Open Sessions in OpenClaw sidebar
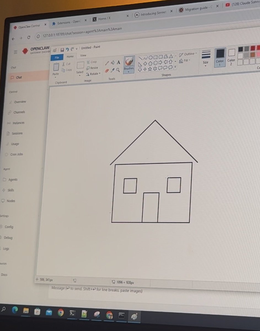Screen dimensions: 260x331 coord(15,133)
